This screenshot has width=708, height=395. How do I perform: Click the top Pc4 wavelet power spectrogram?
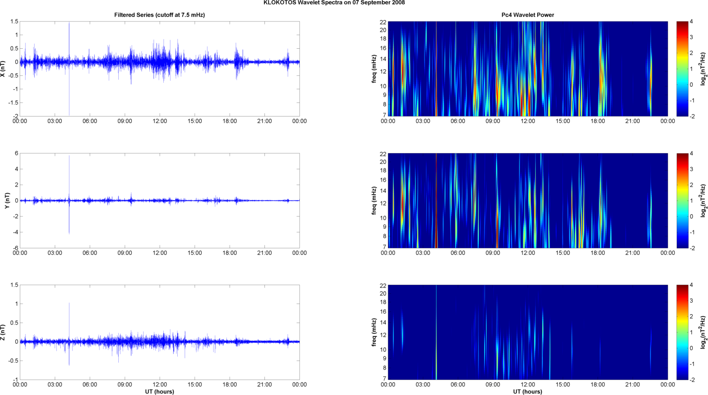coord(528,69)
